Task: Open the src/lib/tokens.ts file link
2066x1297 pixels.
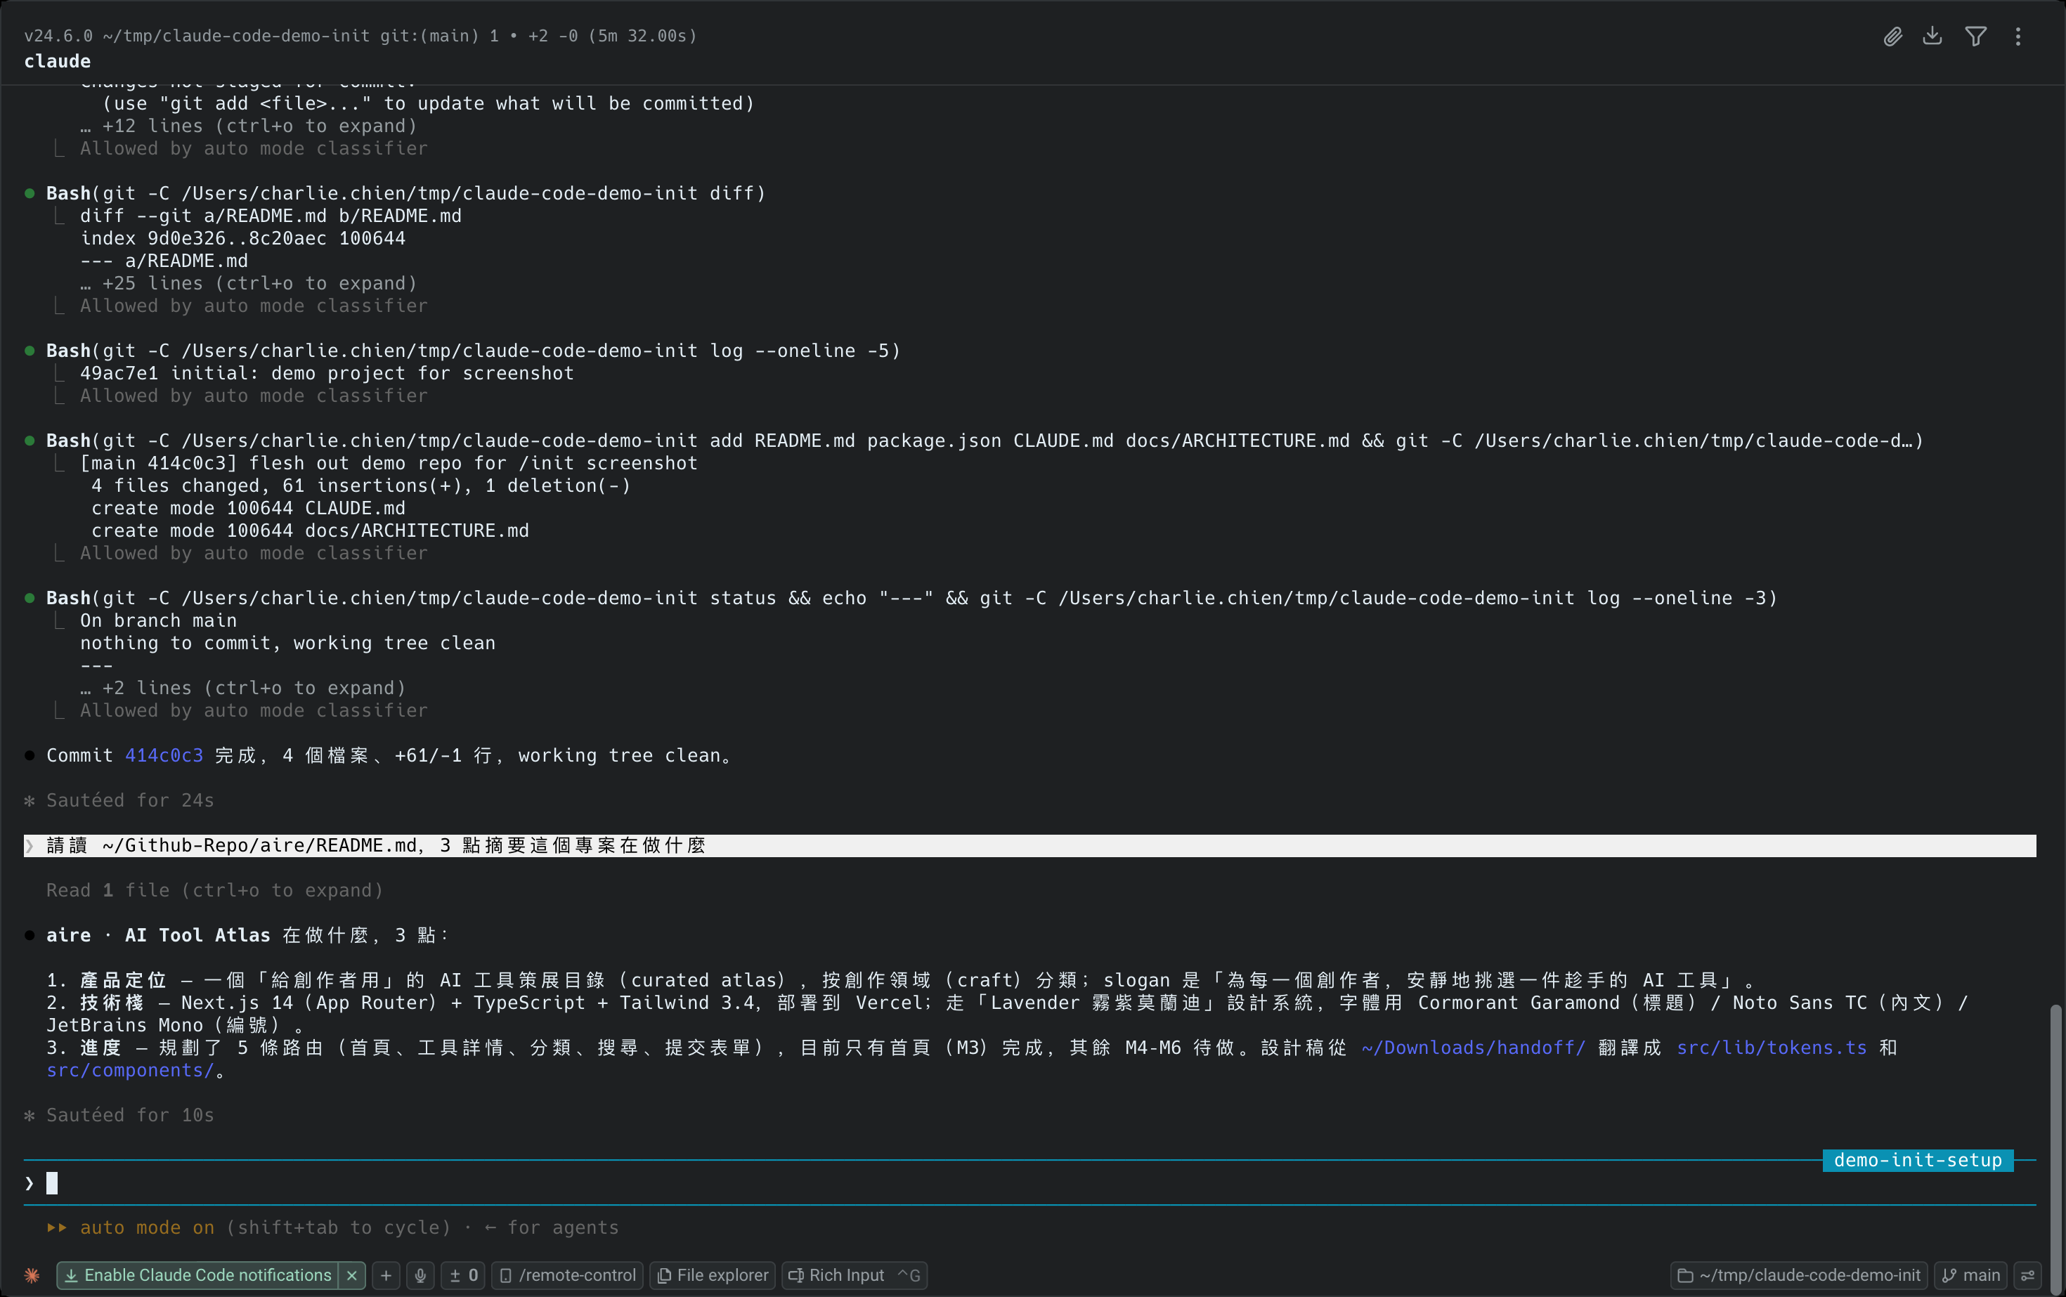Action: click(1772, 1048)
